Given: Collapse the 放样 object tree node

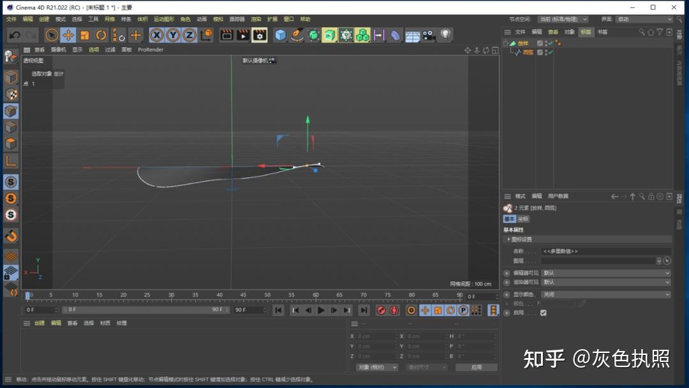Looking at the screenshot, I should [x=506, y=43].
